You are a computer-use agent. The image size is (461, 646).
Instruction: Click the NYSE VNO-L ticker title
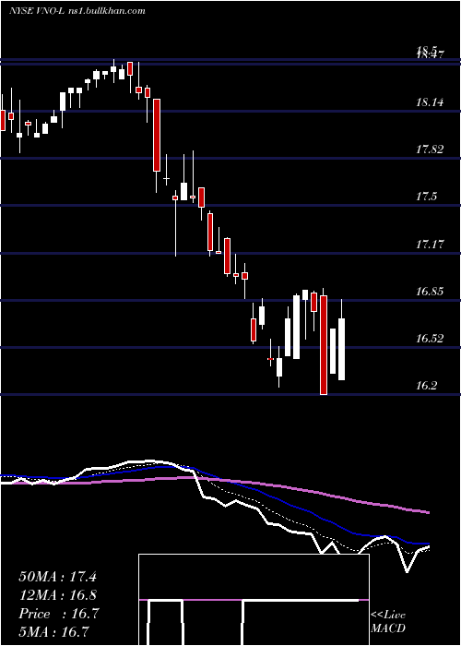pyautogui.click(x=35, y=11)
